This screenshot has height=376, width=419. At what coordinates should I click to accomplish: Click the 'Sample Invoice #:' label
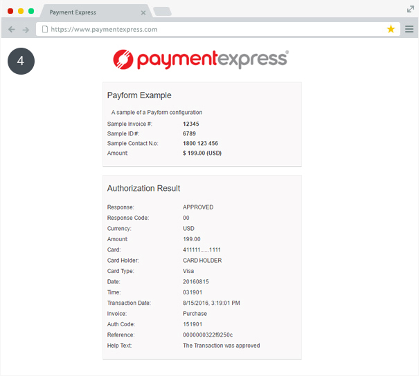click(130, 124)
